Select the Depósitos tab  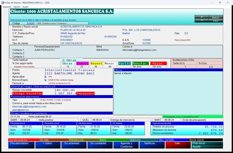[x=143, y=140]
